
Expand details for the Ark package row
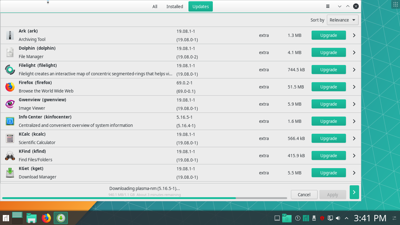354,35
